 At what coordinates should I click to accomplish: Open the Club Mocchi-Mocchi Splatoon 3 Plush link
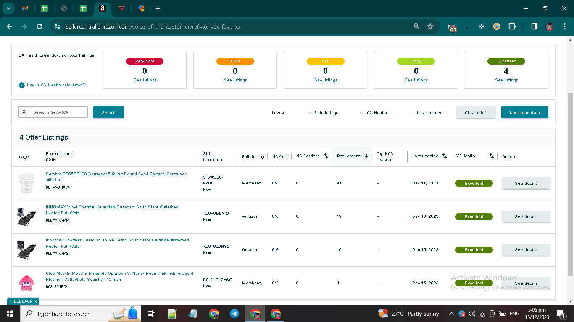tap(120, 276)
